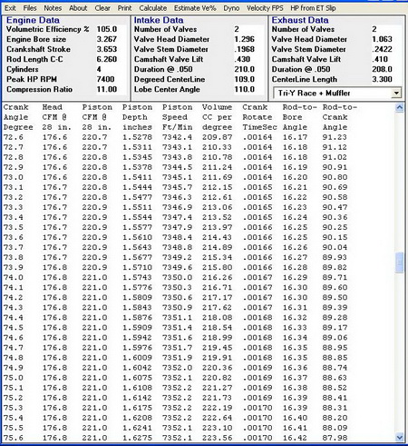Edit Compression Ratio value 11.00
The height and width of the screenshot is (446, 408).
pyautogui.click(x=110, y=89)
